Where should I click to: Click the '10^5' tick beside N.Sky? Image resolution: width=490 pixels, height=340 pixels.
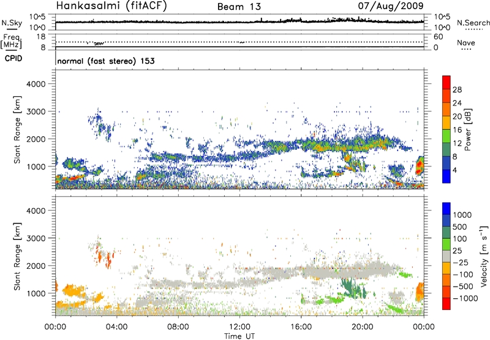(37, 17)
